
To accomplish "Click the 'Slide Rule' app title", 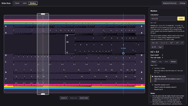I will [6, 3].
